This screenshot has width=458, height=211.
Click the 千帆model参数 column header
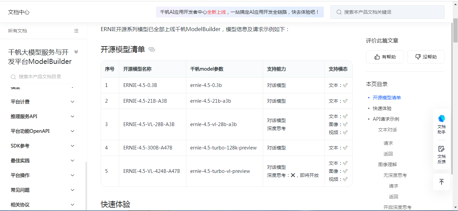[x=207, y=69]
